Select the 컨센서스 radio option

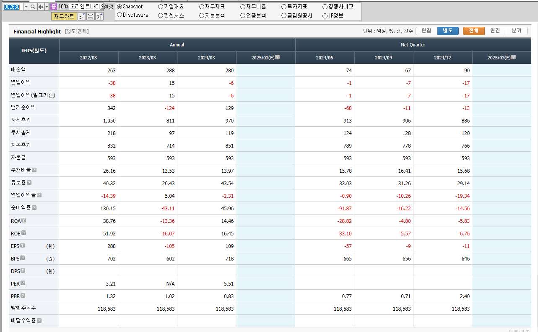coord(161,15)
